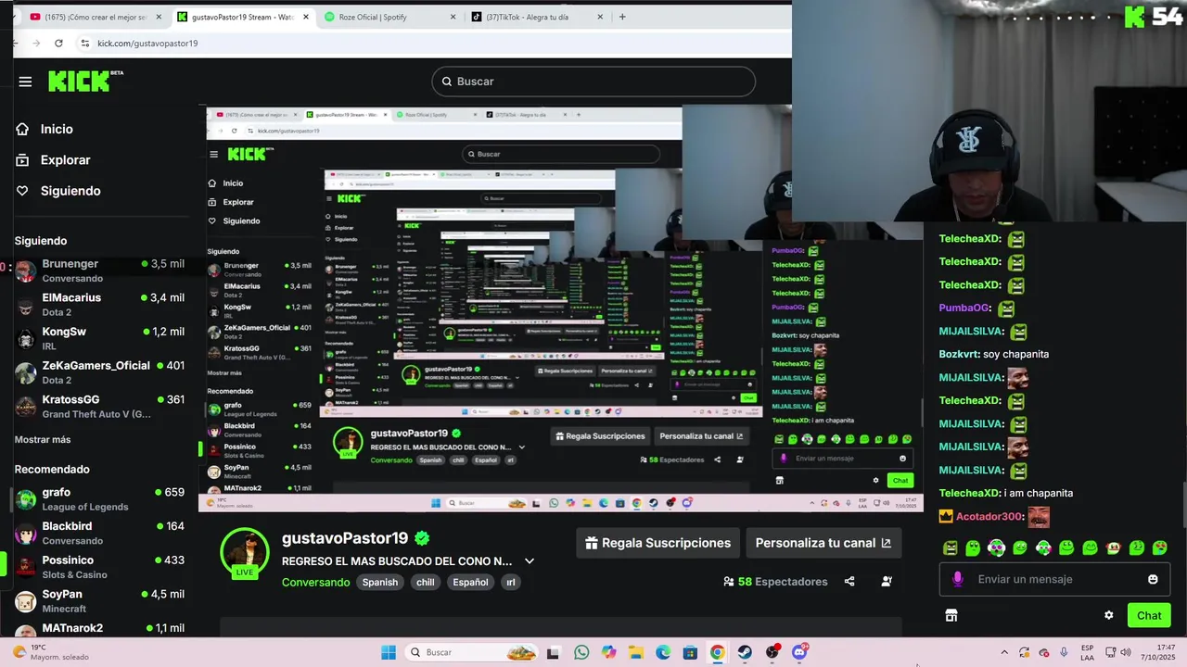Click the purple microphone icon in chat box

(x=958, y=579)
